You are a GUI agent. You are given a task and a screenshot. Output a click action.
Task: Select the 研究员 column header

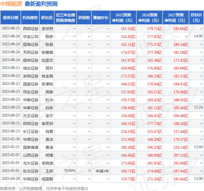pyautogui.click(x=47, y=18)
